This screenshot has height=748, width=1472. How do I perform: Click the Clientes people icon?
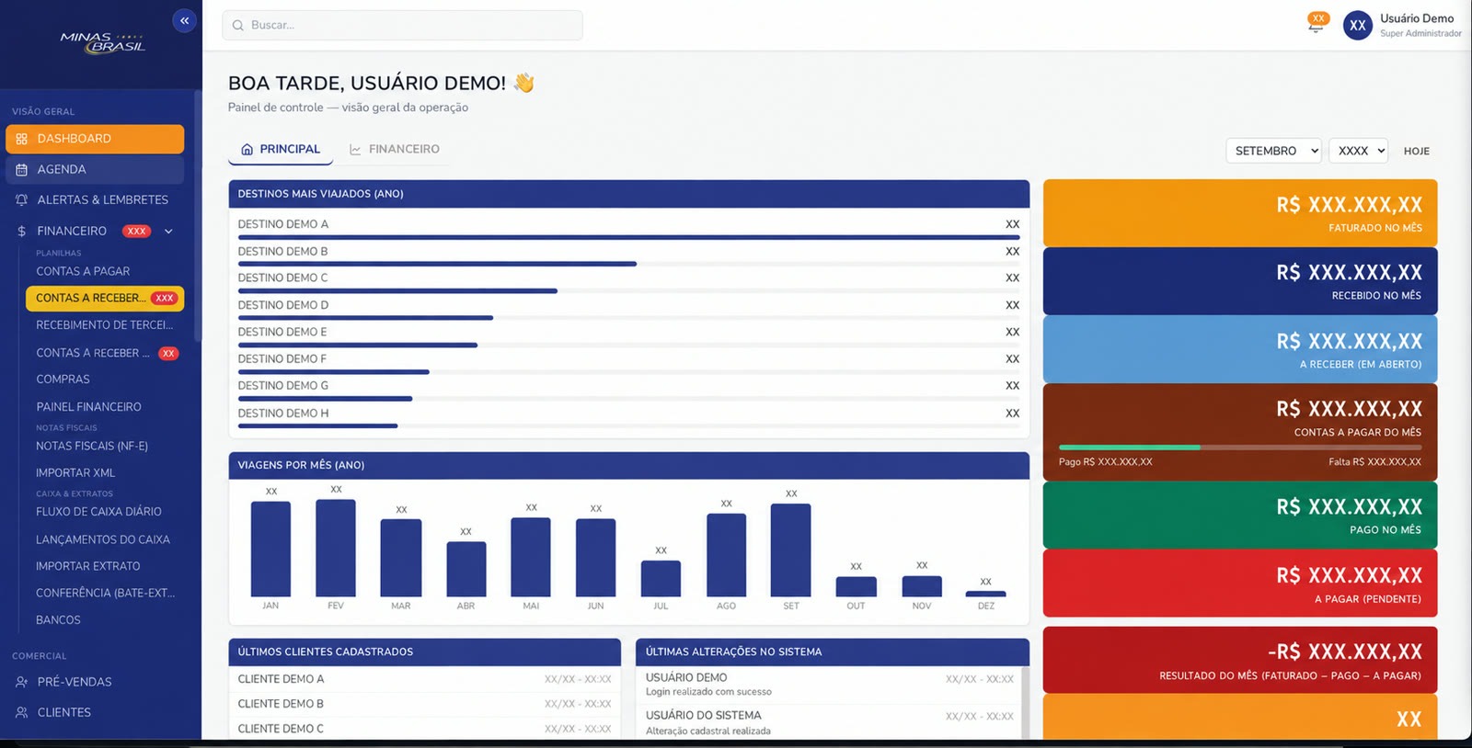(x=21, y=713)
